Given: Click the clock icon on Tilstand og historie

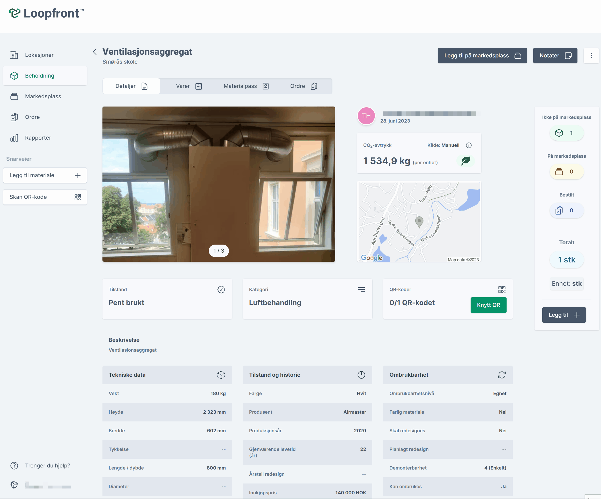Looking at the screenshot, I should click(361, 375).
